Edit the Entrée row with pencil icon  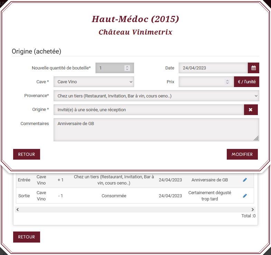point(245,180)
